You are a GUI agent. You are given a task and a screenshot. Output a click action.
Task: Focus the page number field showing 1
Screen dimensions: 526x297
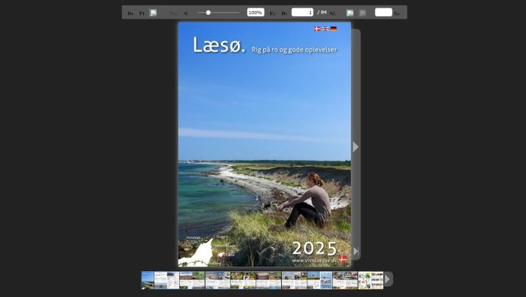(x=302, y=12)
